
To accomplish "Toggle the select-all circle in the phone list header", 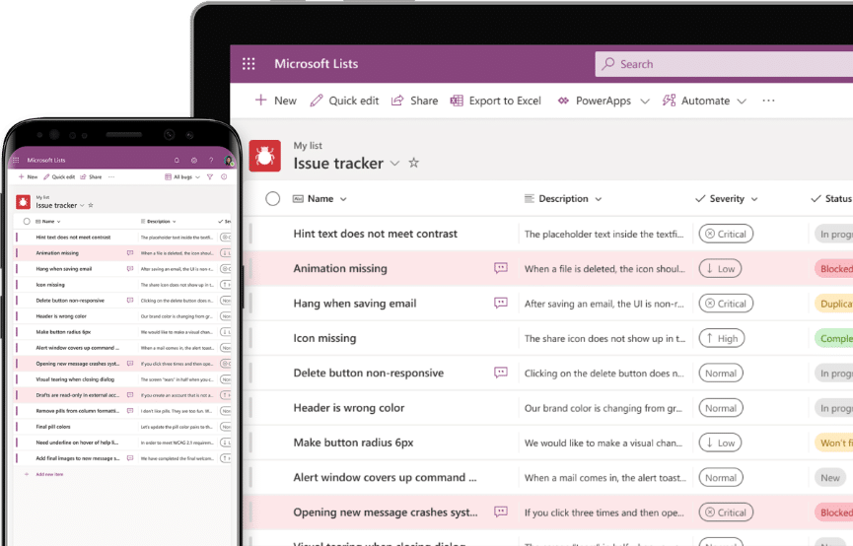I will 27,222.
